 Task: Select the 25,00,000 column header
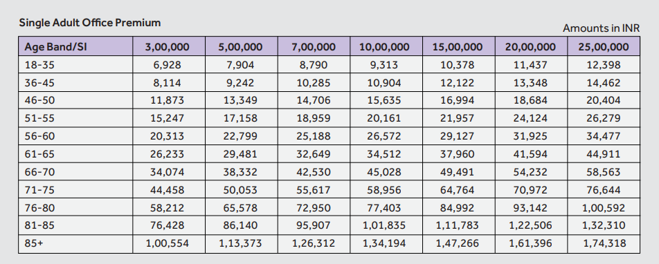point(604,46)
